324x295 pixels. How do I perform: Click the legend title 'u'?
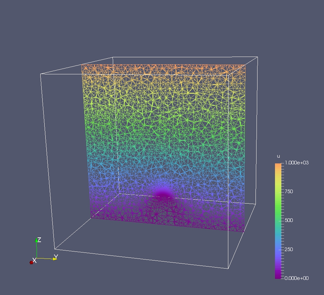[278, 156]
